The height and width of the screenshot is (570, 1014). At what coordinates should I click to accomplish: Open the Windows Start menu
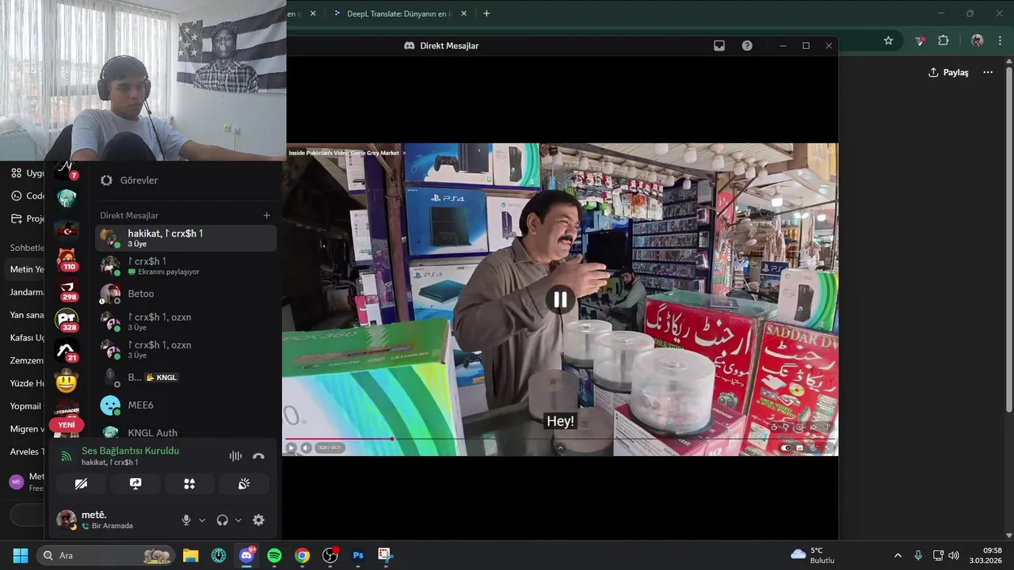click(x=21, y=555)
